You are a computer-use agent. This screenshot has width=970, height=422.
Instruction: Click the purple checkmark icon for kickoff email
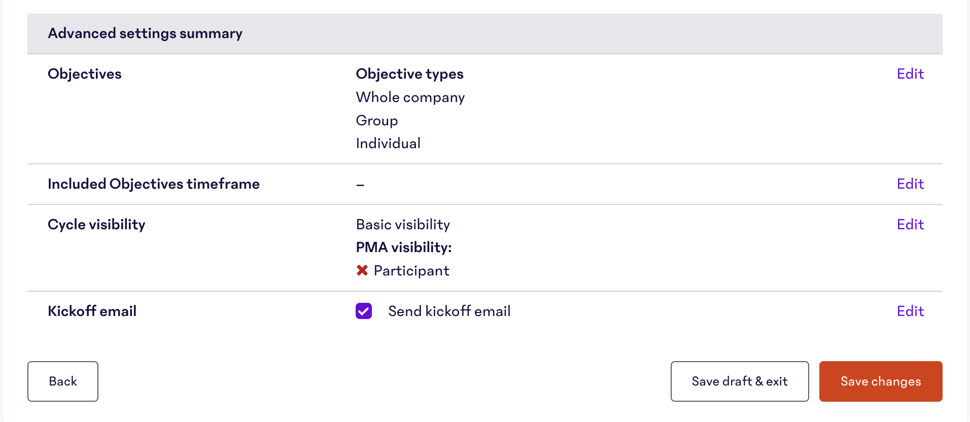(363, 311)
